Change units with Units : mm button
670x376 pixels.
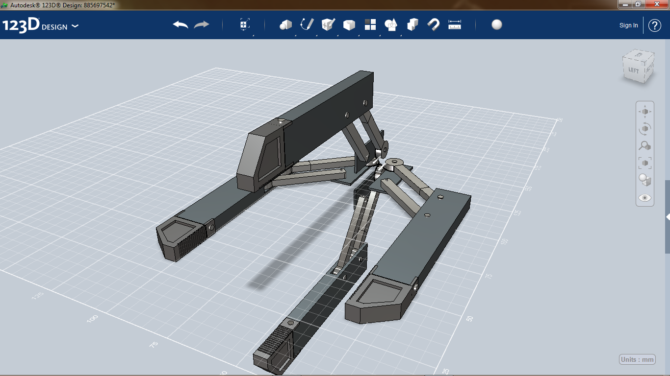tap(637, 359)
